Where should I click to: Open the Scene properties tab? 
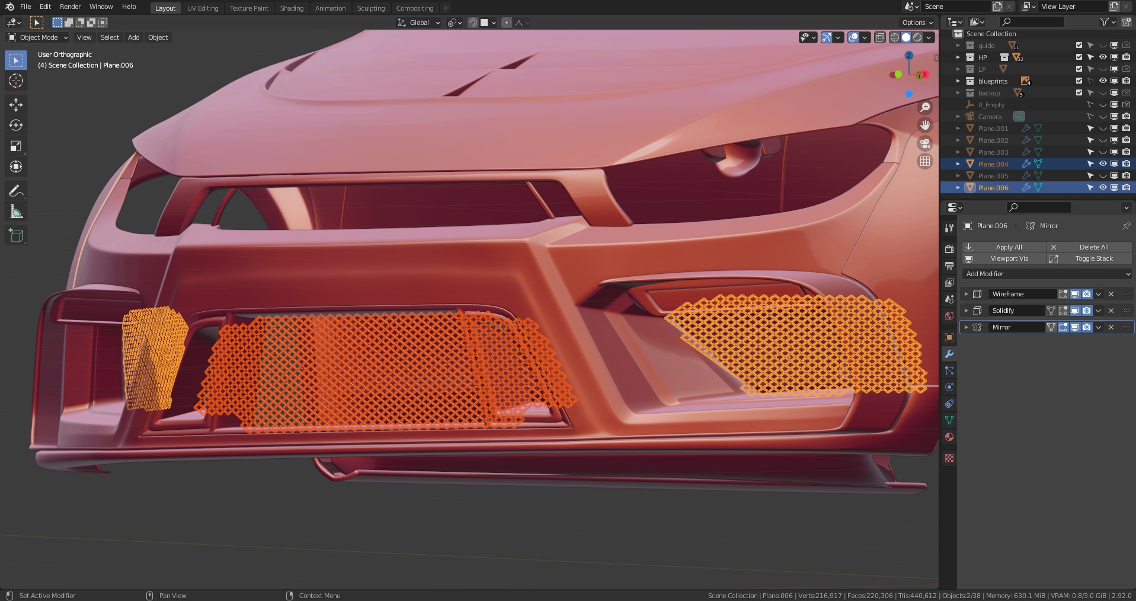click(x=949, y=299)
